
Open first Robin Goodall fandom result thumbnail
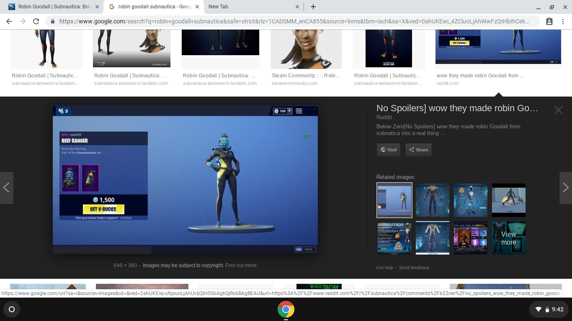46,49
